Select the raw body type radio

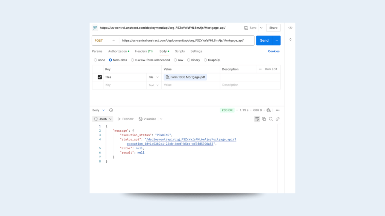[176, 60]
